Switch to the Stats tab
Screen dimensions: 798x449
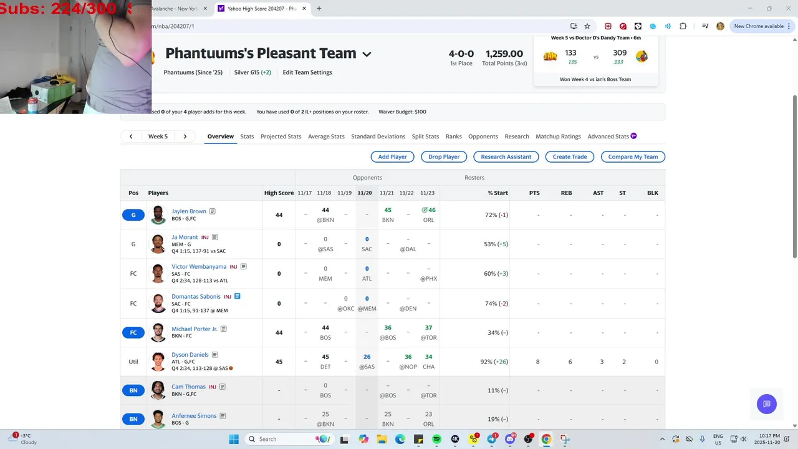pos(247,137)
